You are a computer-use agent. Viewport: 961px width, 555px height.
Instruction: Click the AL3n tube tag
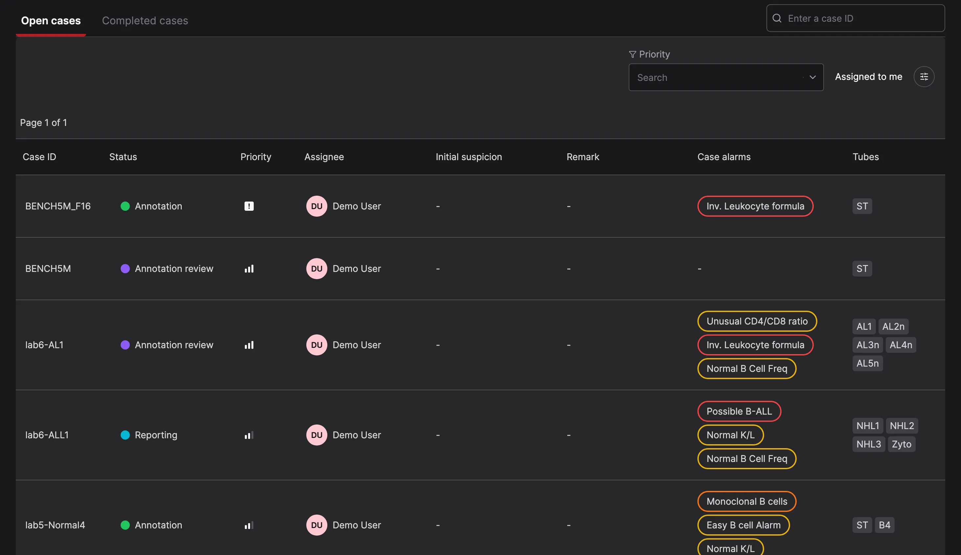pos(868,345)
